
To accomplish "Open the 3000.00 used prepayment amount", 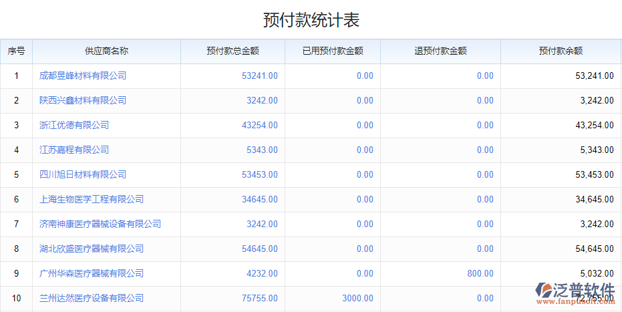I will 357,298.
